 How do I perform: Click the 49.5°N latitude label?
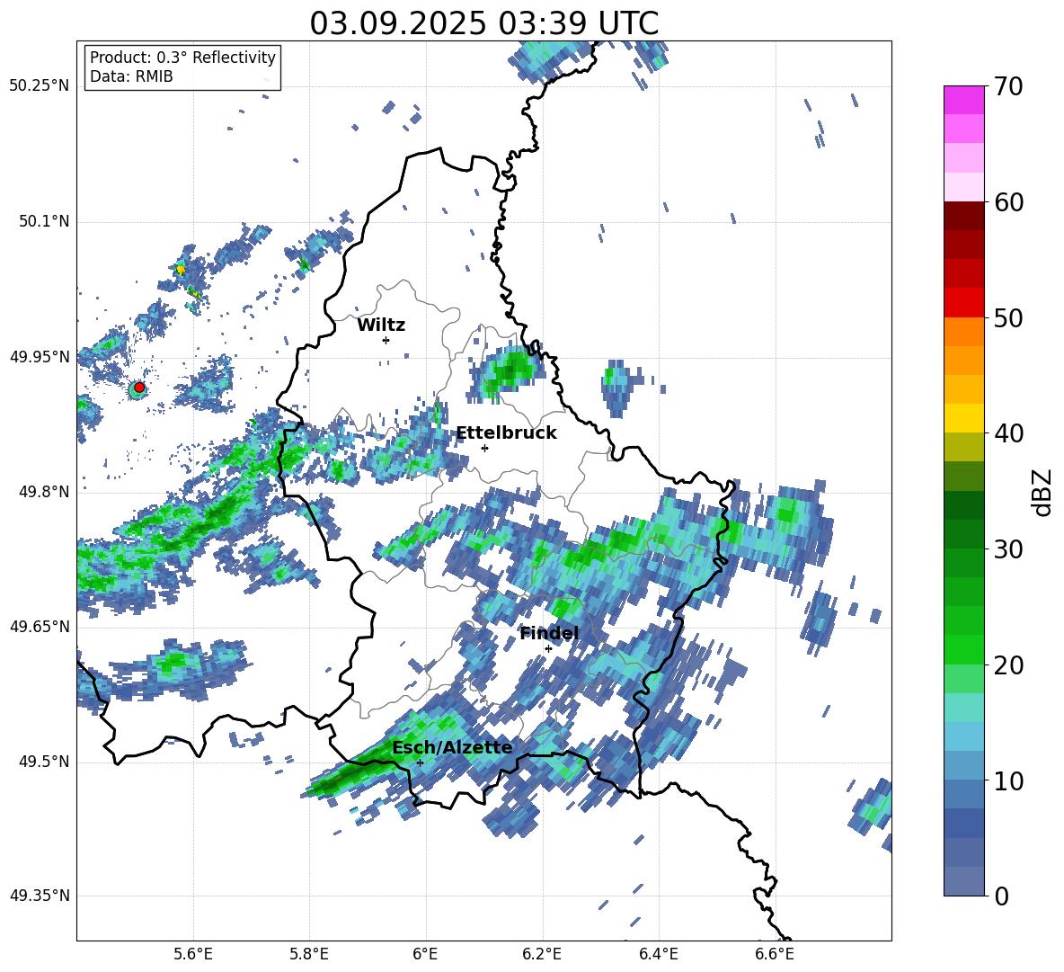pyautogui.click(x=44, y=762)
